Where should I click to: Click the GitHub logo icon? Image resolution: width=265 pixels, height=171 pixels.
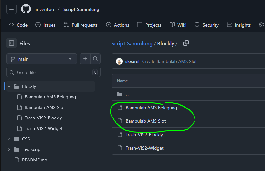click(x=26, y=9)
